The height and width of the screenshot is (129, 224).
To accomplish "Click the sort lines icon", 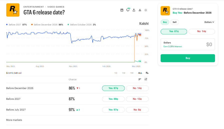I will (140, 79).
